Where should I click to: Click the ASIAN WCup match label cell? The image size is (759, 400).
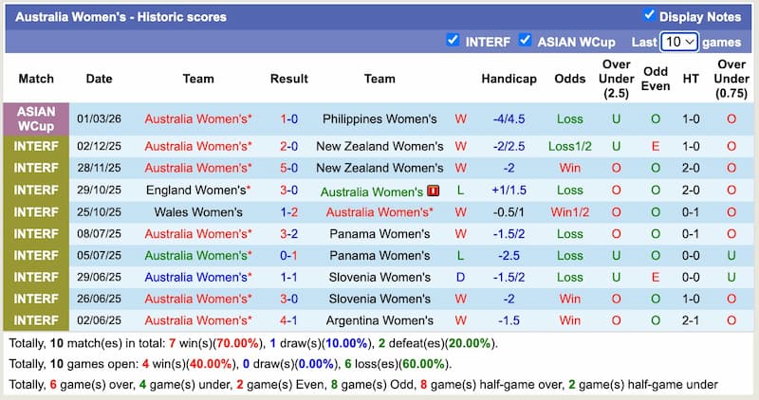coord(36,118)
